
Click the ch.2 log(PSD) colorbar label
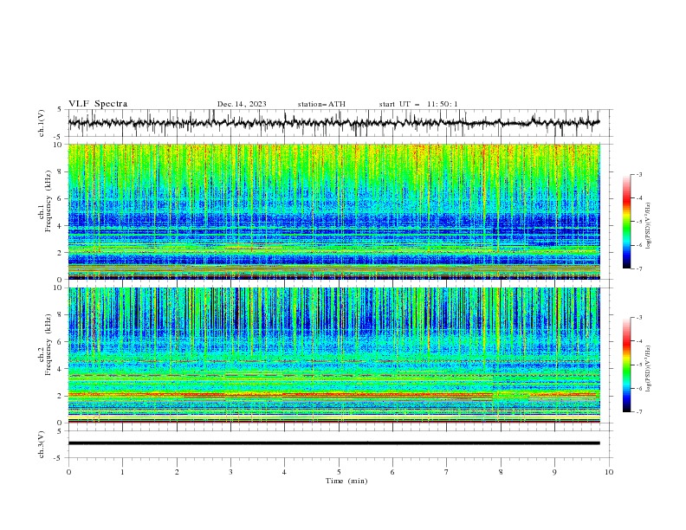tap(648, 368)
